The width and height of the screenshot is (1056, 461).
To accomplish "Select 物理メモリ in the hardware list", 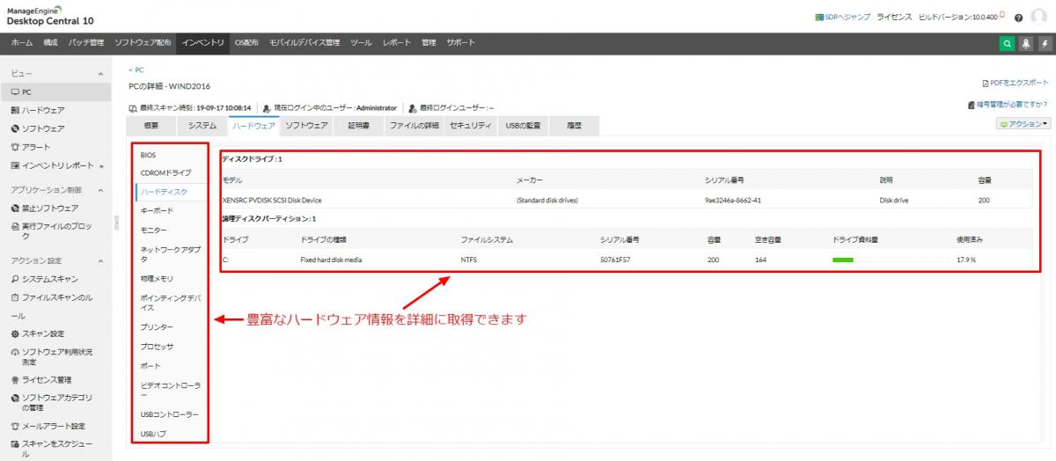I will pyautogui.click(x=158, y=278).
